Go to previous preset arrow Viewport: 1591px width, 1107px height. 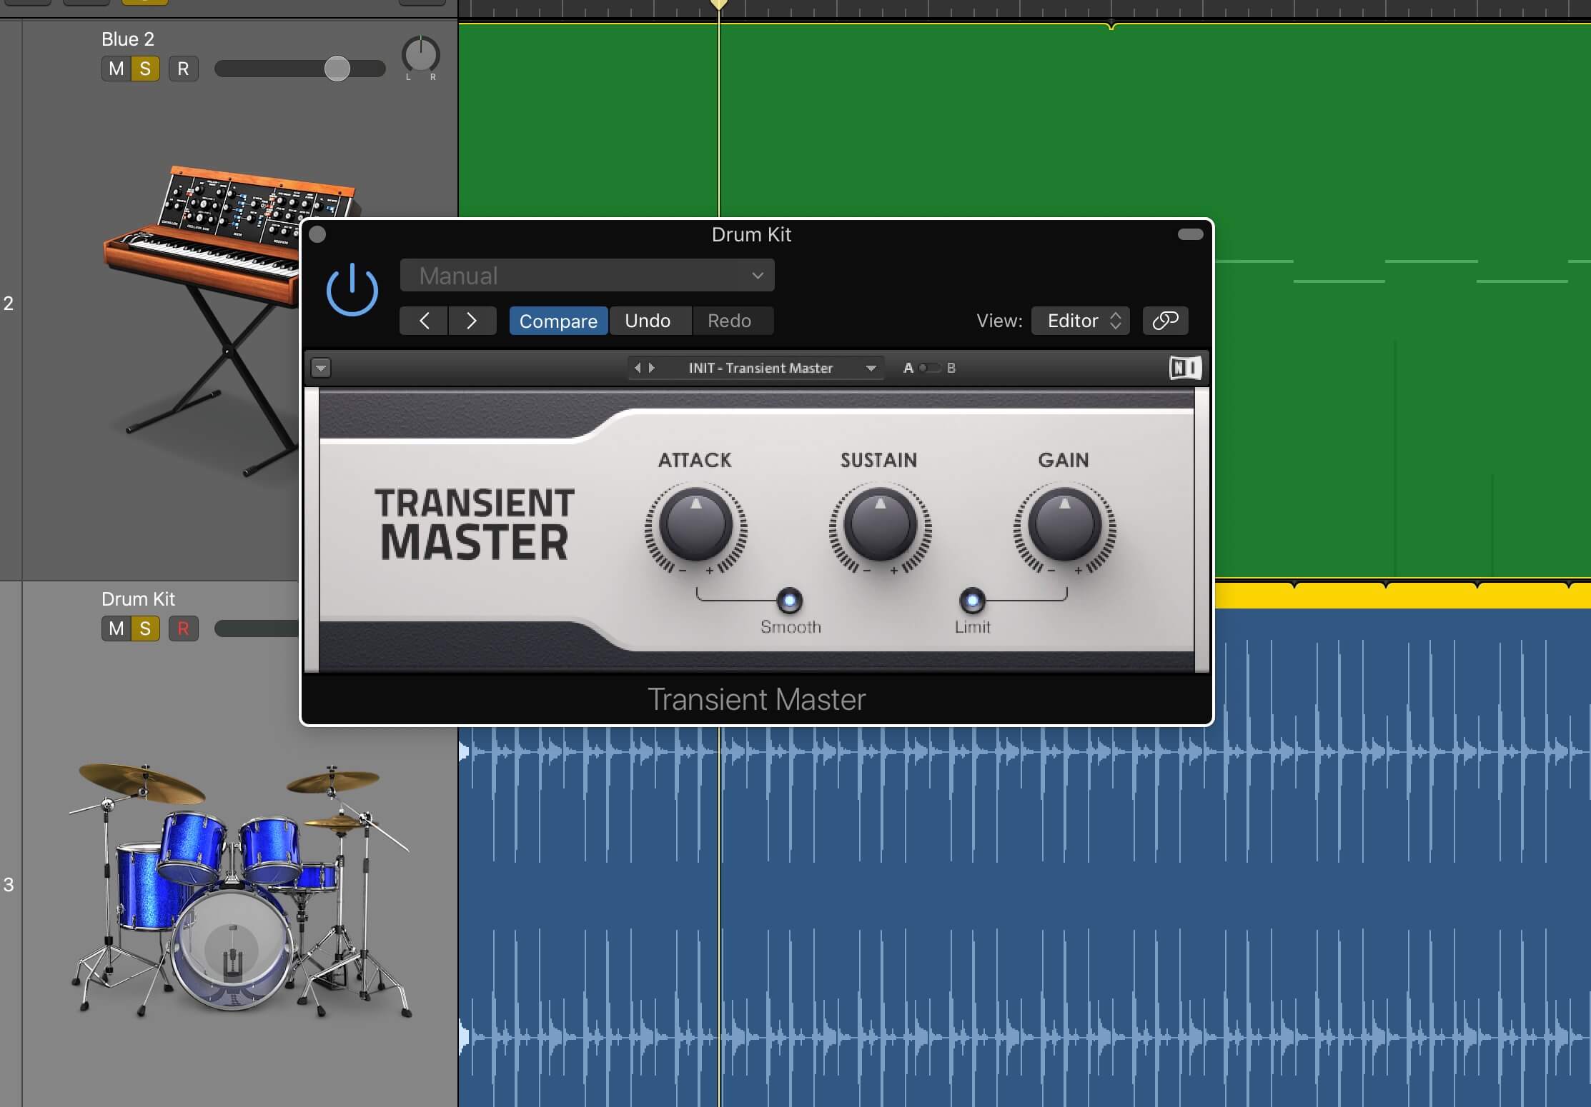[424, 321]
